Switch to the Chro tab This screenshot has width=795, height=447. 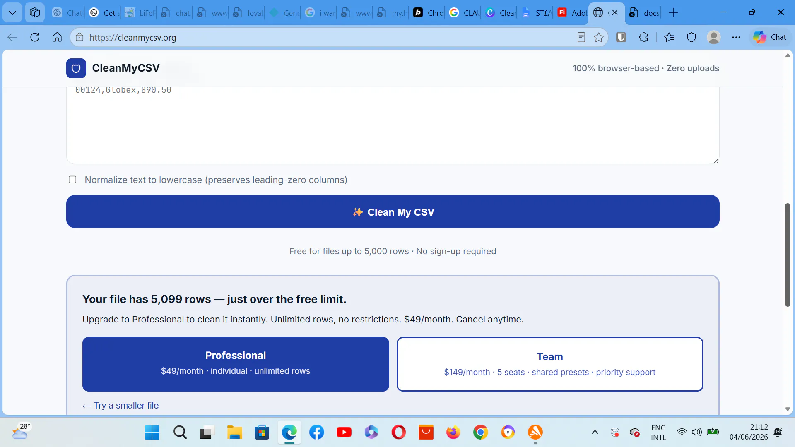[x=428, y=13]
